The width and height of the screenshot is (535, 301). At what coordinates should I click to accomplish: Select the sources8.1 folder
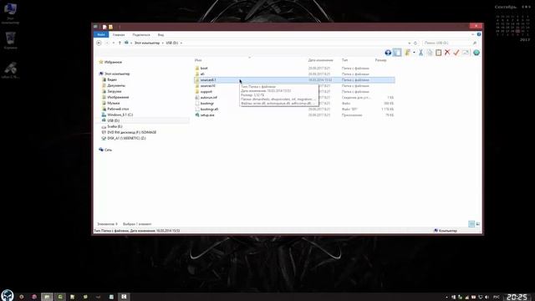294,80
